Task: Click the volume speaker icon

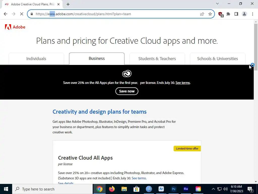Action: click(225, 189)
